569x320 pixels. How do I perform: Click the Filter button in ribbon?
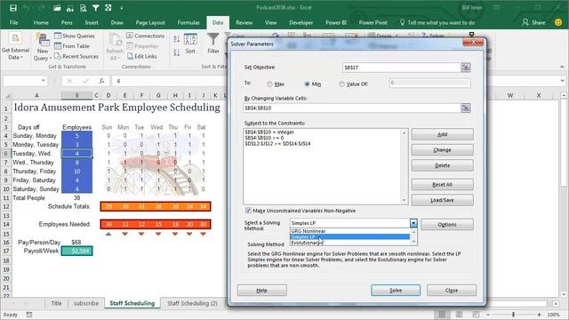point(213,44)
